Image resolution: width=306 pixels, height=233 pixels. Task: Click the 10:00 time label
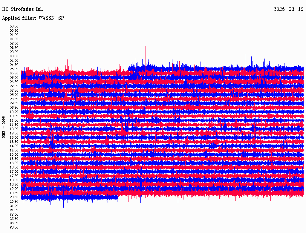pos(14,112)
